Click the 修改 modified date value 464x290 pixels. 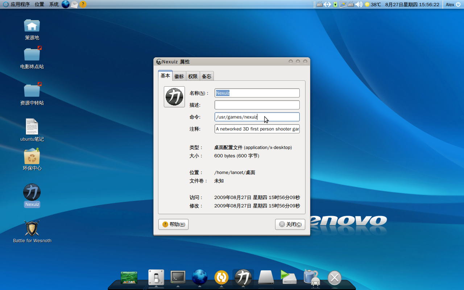(x=257, y=206)
